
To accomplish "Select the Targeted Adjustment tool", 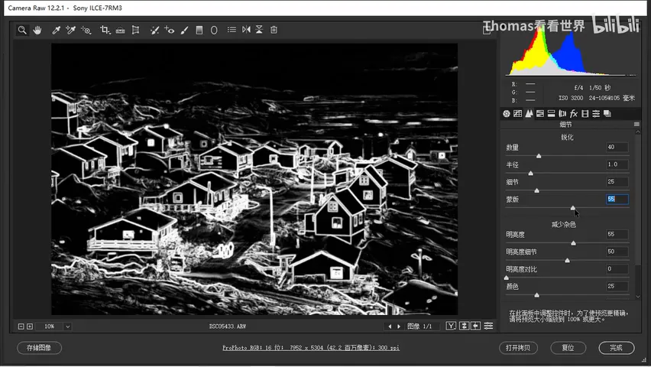I will pos(86,30).
